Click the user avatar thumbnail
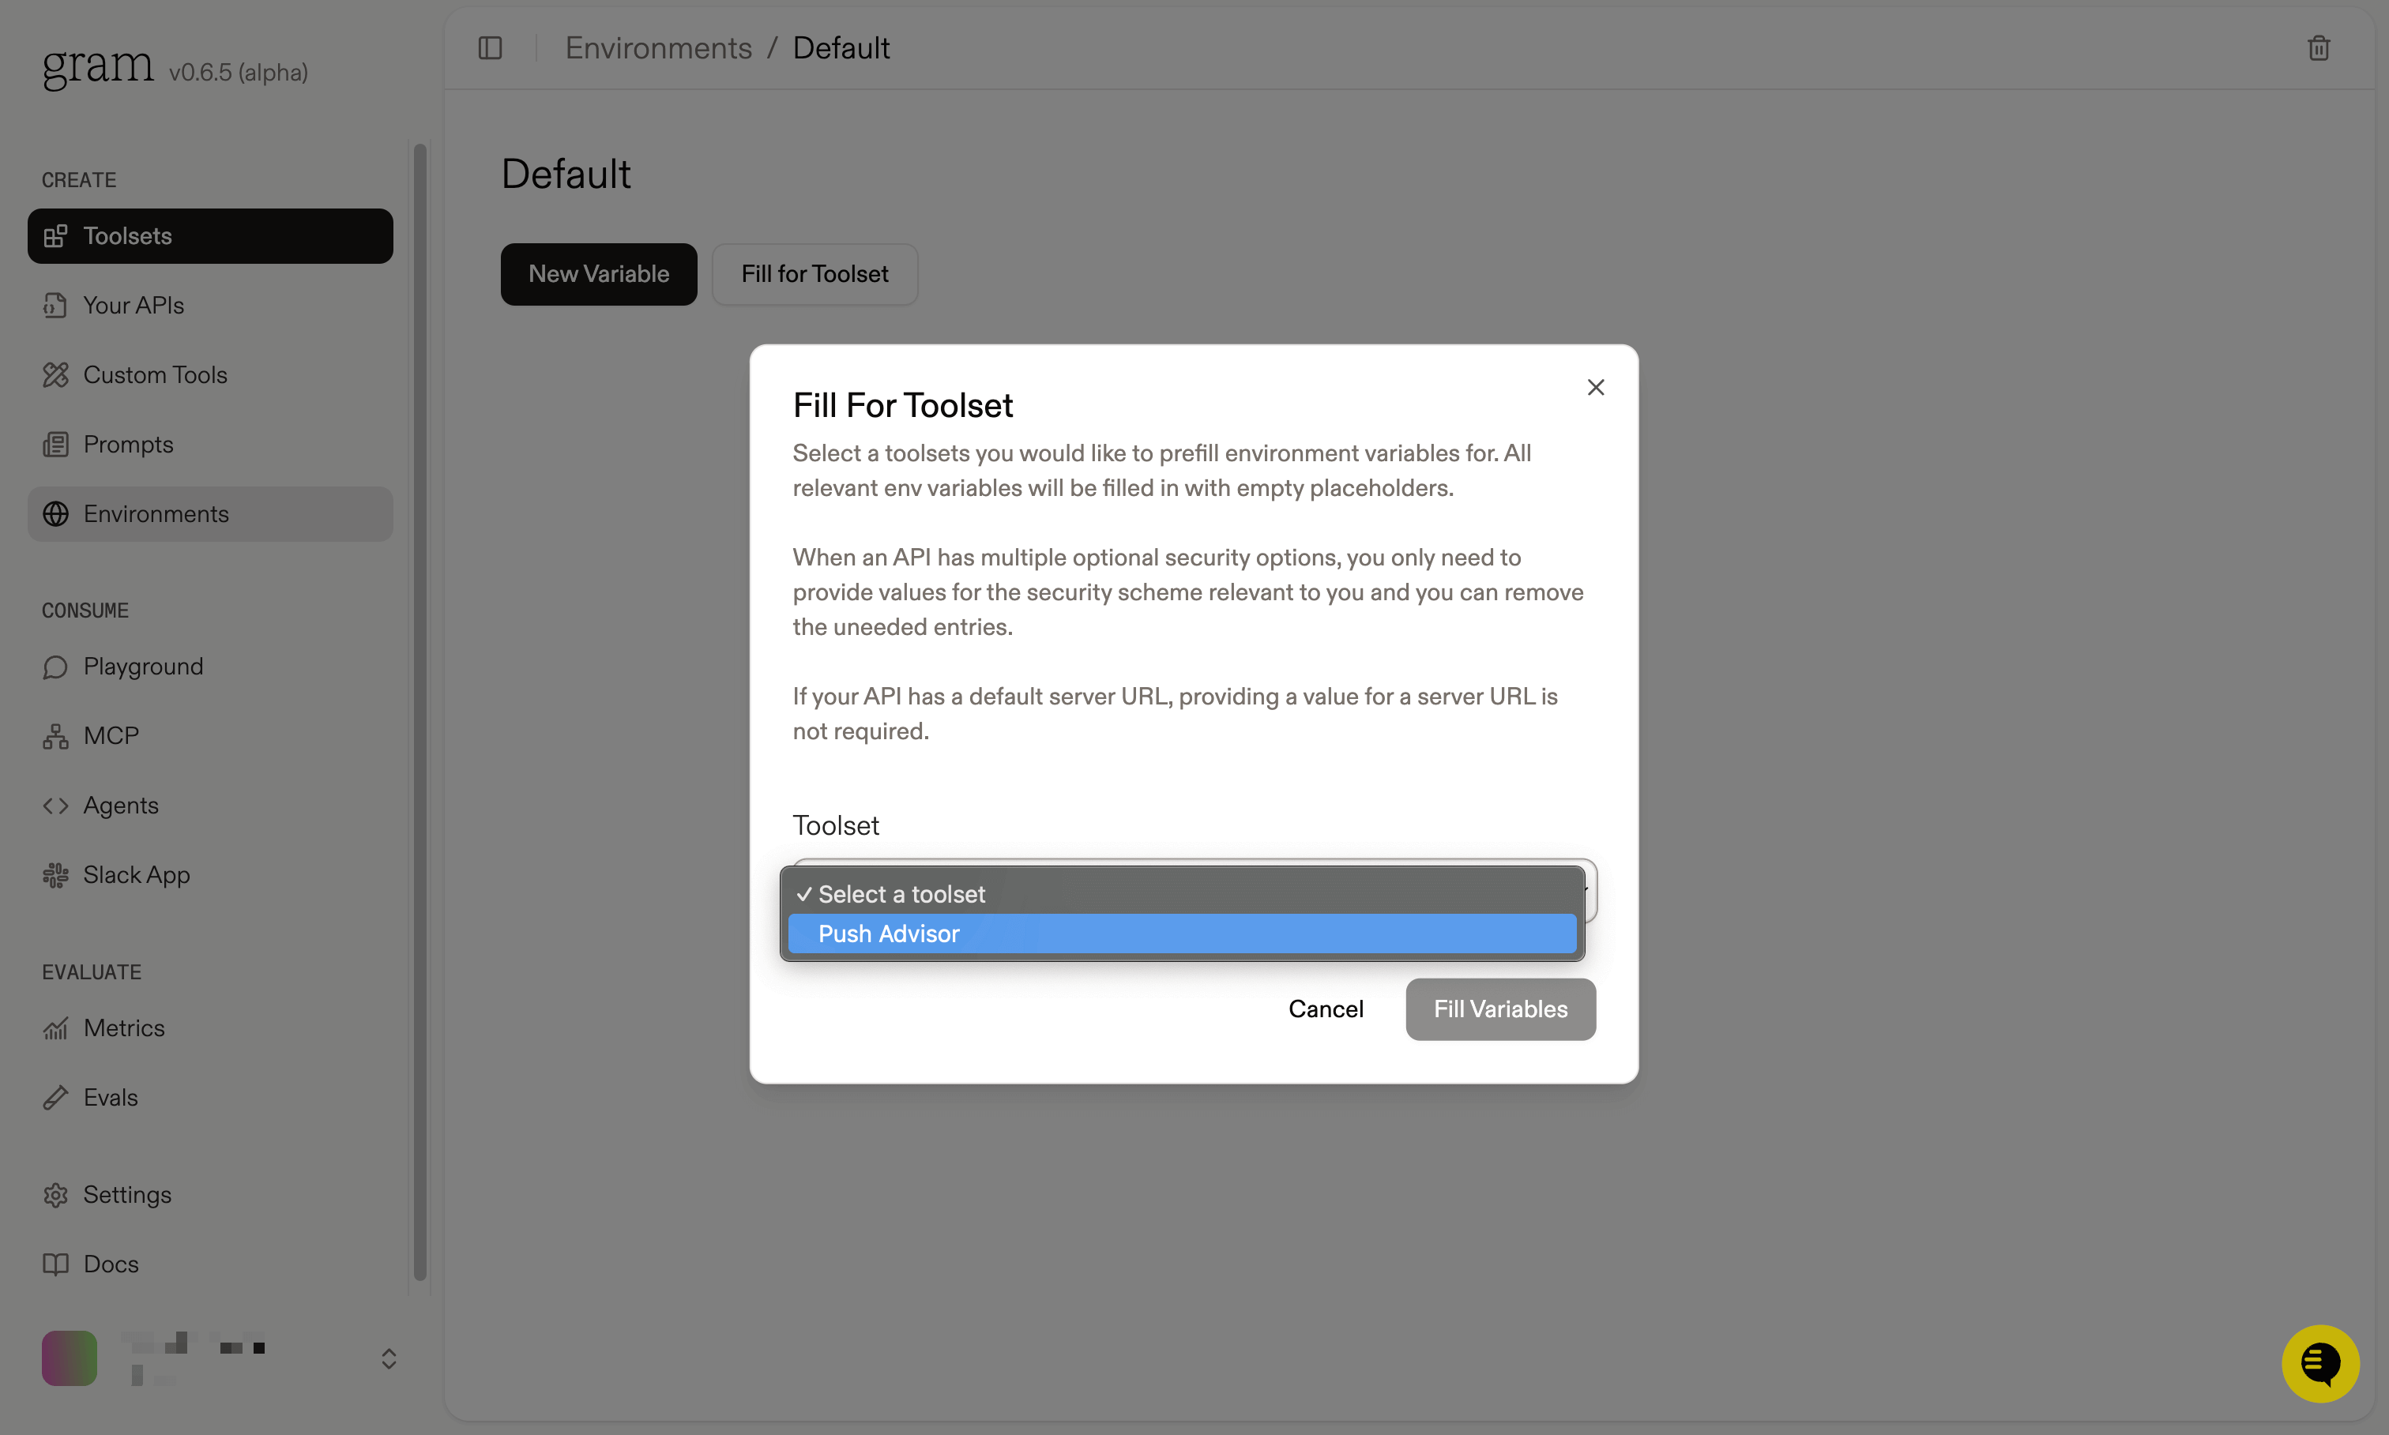 point(69,1358)
